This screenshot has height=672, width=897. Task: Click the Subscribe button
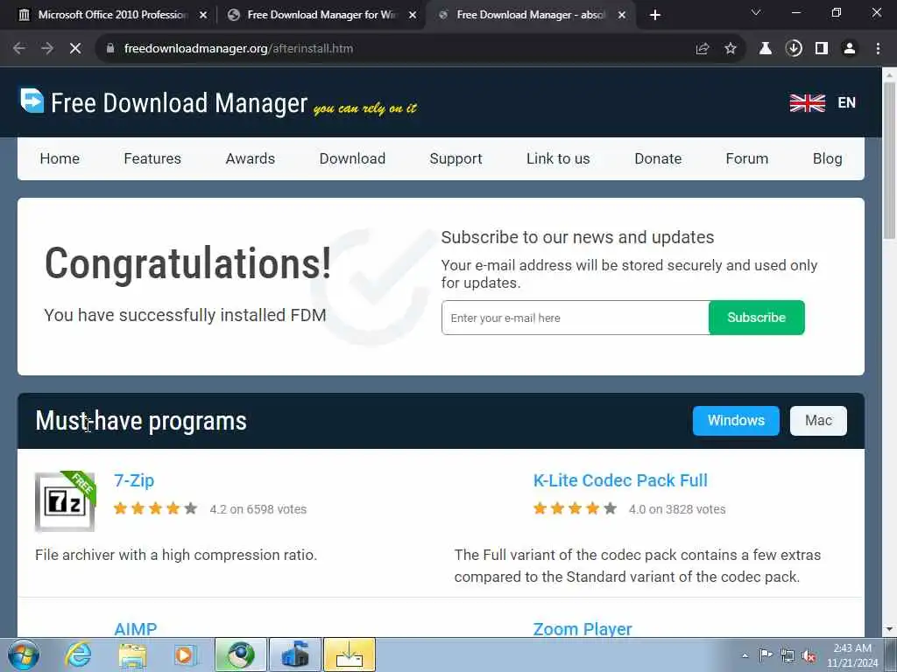coord(756,318)
